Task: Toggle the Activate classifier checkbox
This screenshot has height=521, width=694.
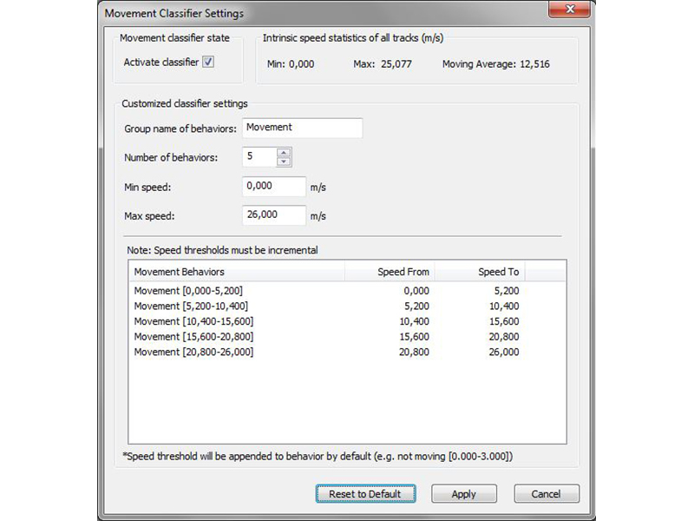Action: coord(208,63)
